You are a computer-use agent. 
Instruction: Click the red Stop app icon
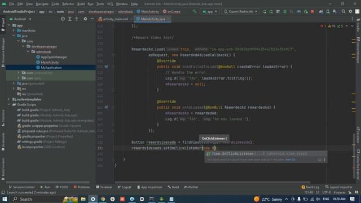click(312, 11)
